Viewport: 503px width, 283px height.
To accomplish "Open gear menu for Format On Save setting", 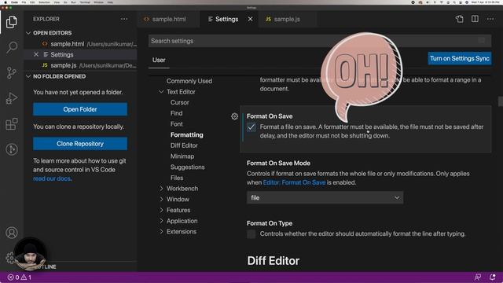I will (234, 116).
